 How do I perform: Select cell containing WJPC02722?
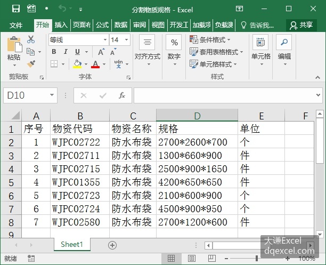80,142
